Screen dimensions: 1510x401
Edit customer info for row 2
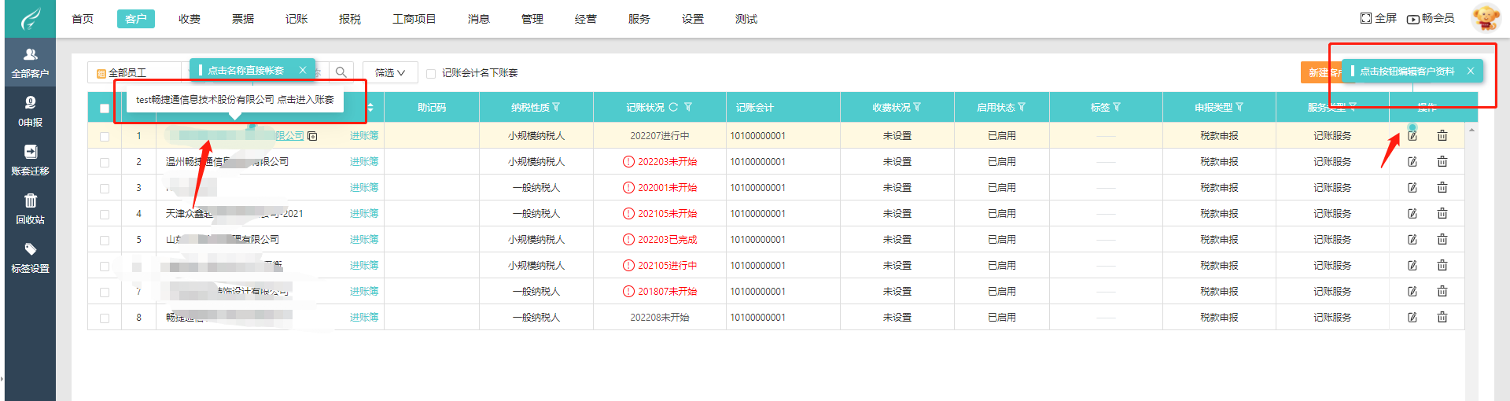coord(1412,162)
